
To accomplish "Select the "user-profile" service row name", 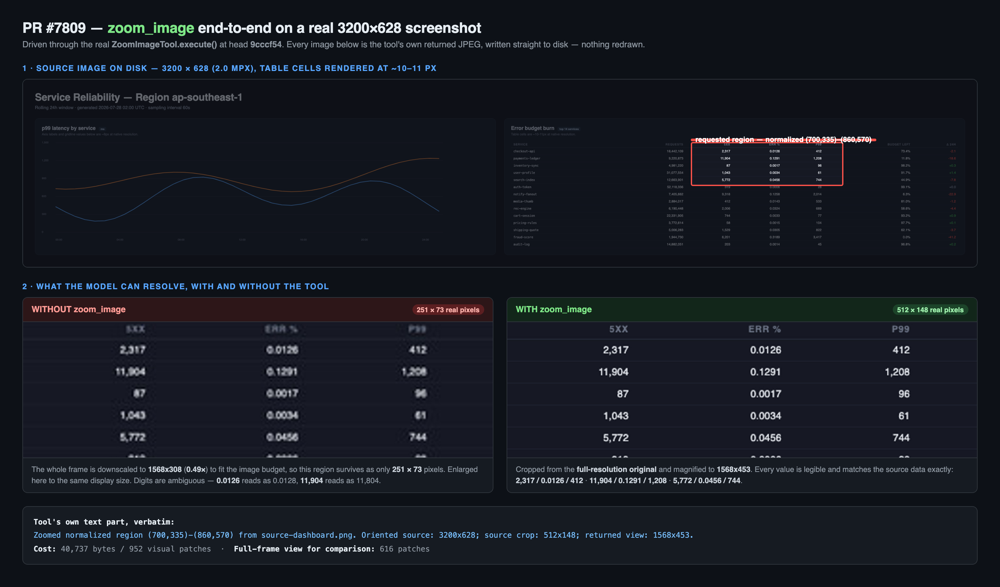I will (x=524, y=173).
